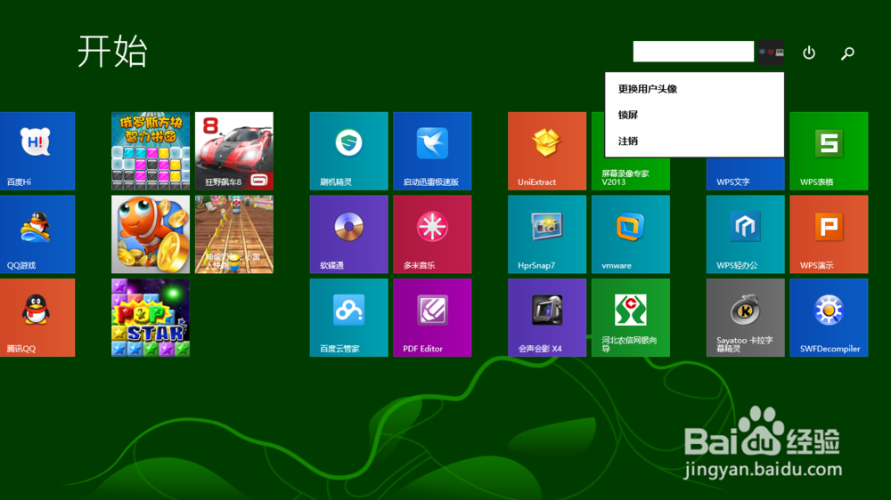Open the orange fish coin game tile
The width and height of the screenshot is (891, 500).
click(151, 234)
